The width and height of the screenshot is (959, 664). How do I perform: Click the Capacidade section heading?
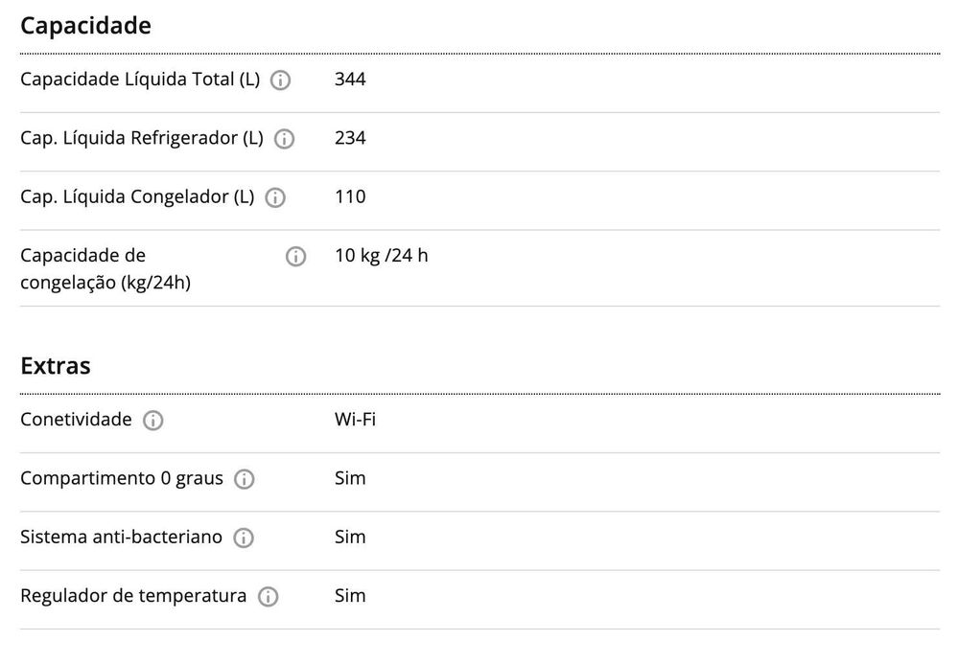pyautogui.click(x=86, y=26)
